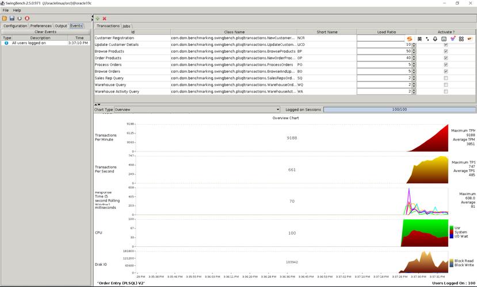This screenshot has width=477, height=287.
Task: Click the Load Ratio column header
Action: click(x=386, y=32)
